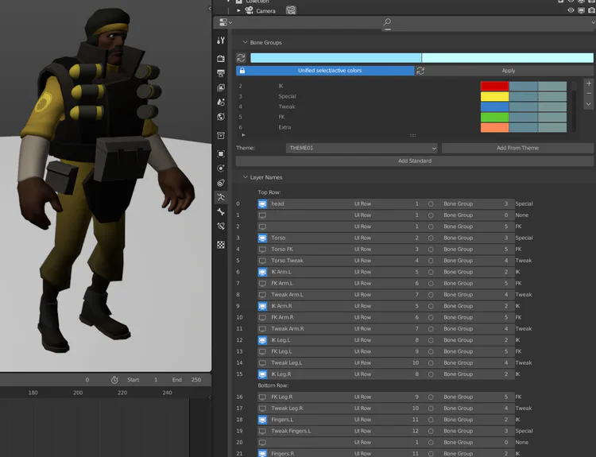The width and height of the screenshot is (596, 457).
Task: Click Bone Group field of Tweak Leg.L
Action: coord(475,363)
